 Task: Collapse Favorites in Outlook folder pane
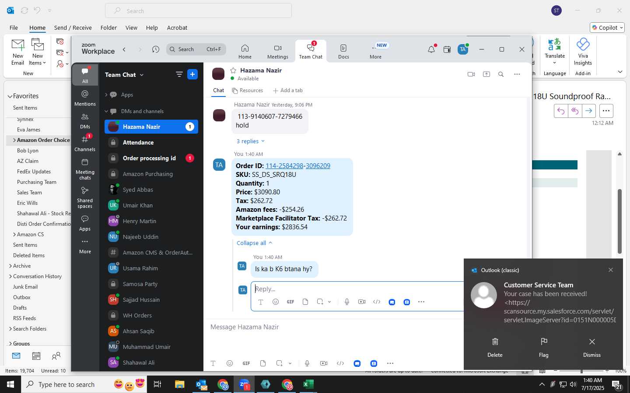tap(10, 96)
